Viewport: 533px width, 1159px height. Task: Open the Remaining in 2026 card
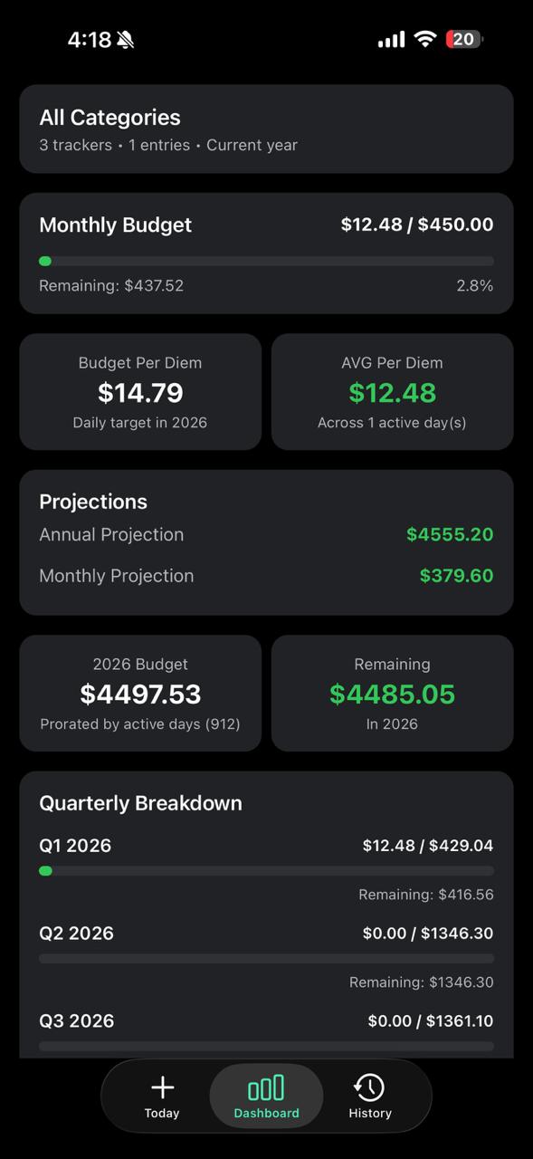pos(392,693)
